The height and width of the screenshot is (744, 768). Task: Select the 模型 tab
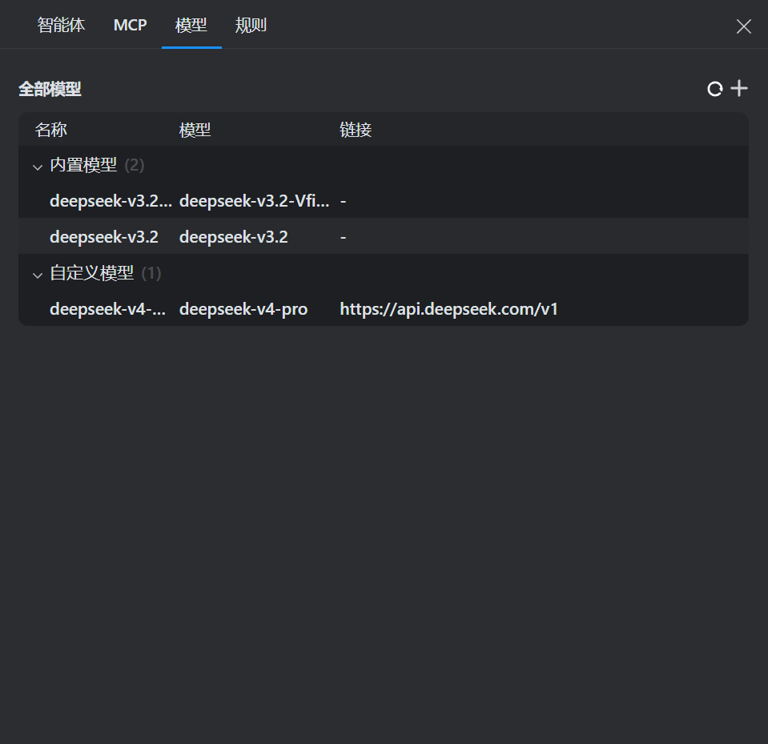(191, 25)
